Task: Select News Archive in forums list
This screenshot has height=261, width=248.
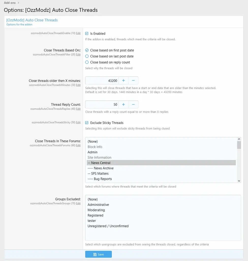Action: (103, 168)
